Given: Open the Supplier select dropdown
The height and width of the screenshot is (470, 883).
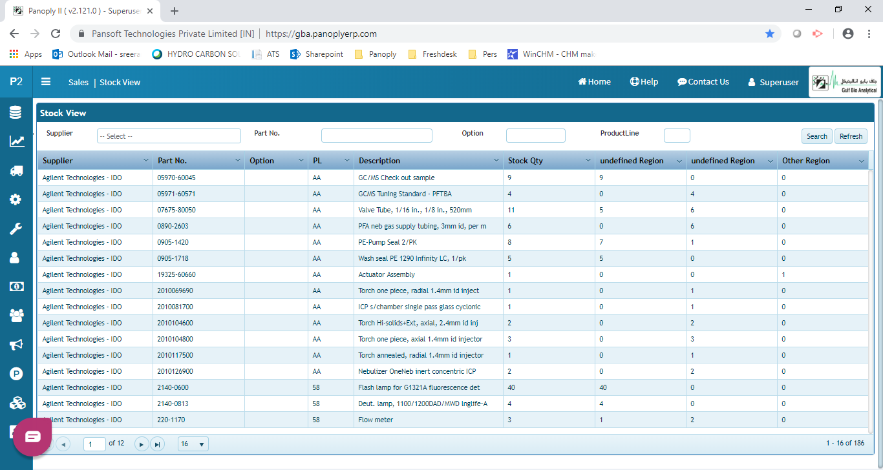Looking at the screenshot, I should point(169,136).
